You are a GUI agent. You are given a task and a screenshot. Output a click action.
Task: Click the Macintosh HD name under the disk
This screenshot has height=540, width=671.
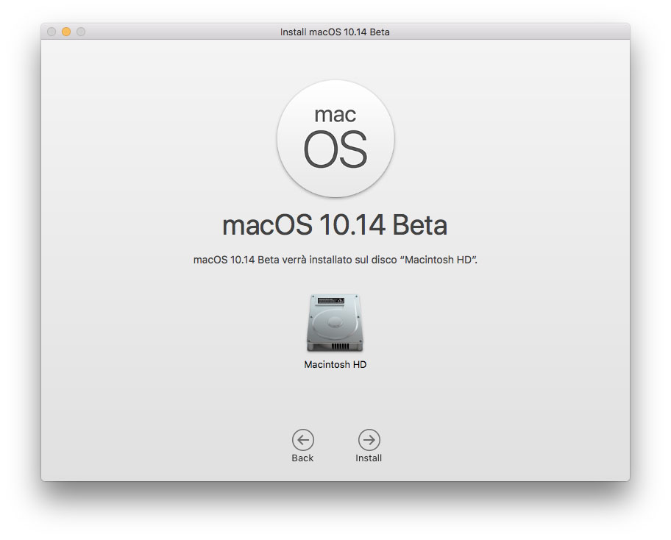(x=335, y=365)
